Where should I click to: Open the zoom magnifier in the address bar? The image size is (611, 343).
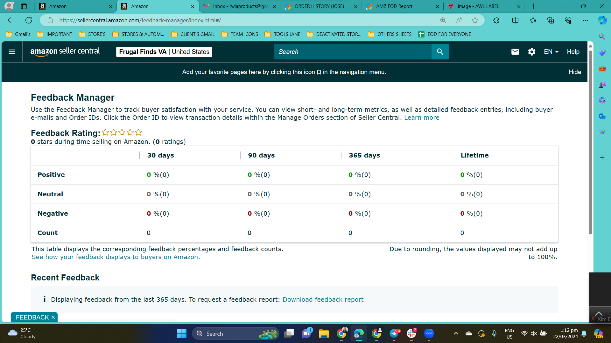(443, 20)
